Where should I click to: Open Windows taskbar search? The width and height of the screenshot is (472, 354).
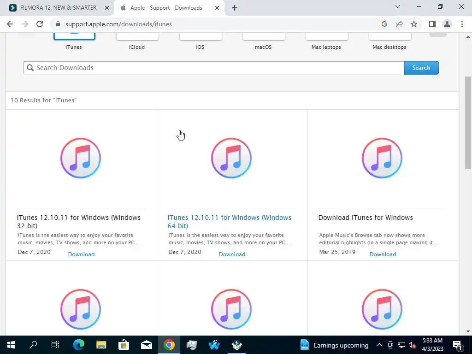point(33,345)
